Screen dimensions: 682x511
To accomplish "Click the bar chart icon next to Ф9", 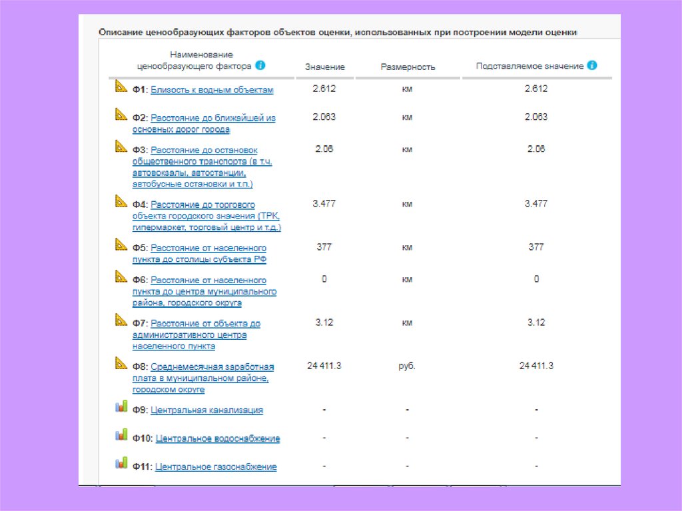I will 121,406.
